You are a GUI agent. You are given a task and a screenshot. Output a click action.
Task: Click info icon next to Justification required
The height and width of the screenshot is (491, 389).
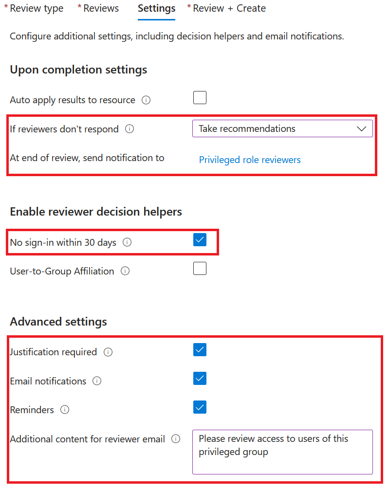108,352
